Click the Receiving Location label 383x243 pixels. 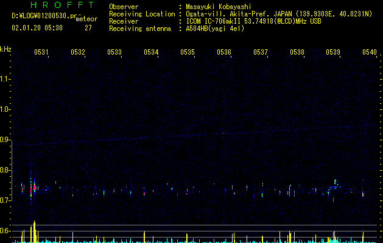[x=142, y=14]
